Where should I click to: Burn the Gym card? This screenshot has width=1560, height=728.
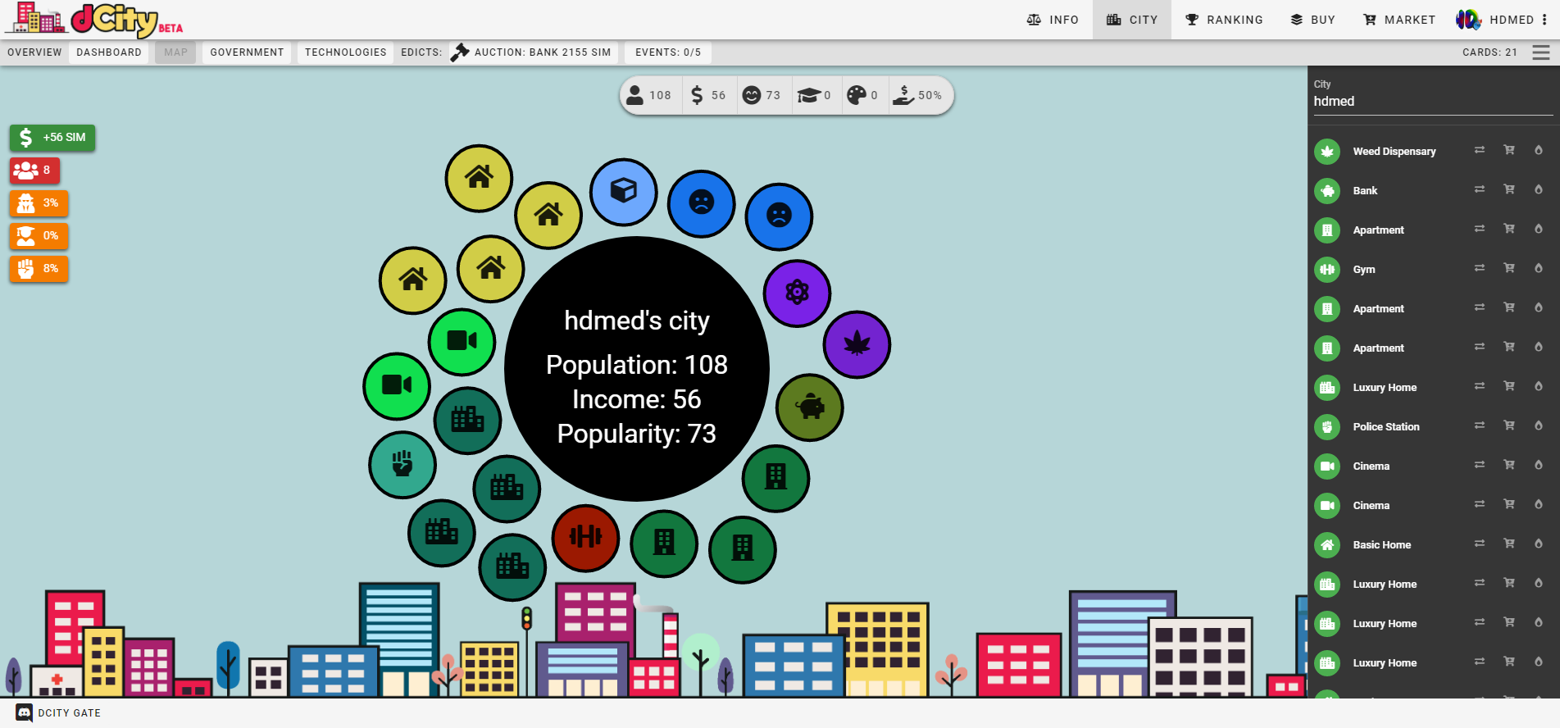point(1539,268)
